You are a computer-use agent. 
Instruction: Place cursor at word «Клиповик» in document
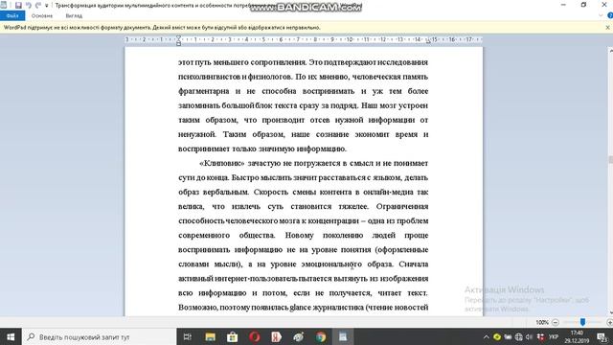coord(221,163)
